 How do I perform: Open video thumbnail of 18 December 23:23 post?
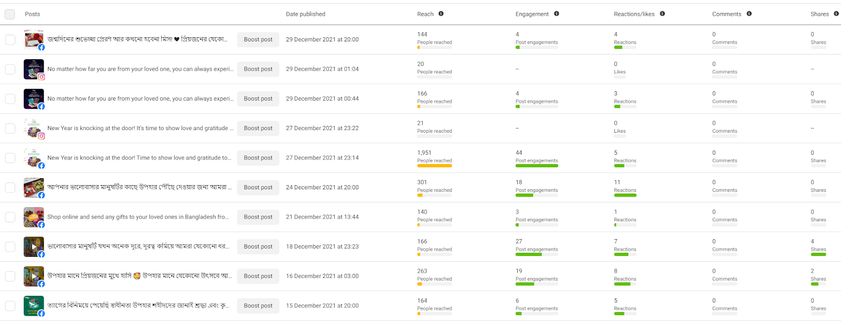click(x=34, y=246)
